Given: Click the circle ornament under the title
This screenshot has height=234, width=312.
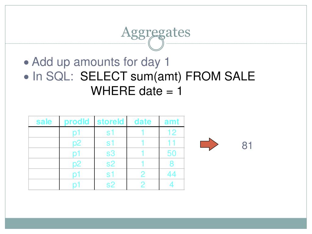Looking at the screenshot, I should tap(156, 43).
